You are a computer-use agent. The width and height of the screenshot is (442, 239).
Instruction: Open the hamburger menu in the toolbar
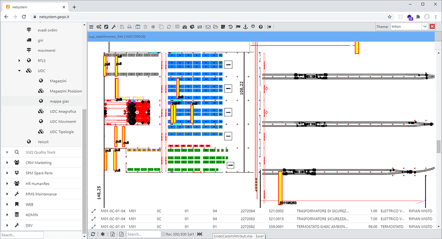point(91,27)
